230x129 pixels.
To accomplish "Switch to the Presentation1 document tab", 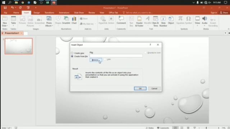I will (x=12, y=33).
